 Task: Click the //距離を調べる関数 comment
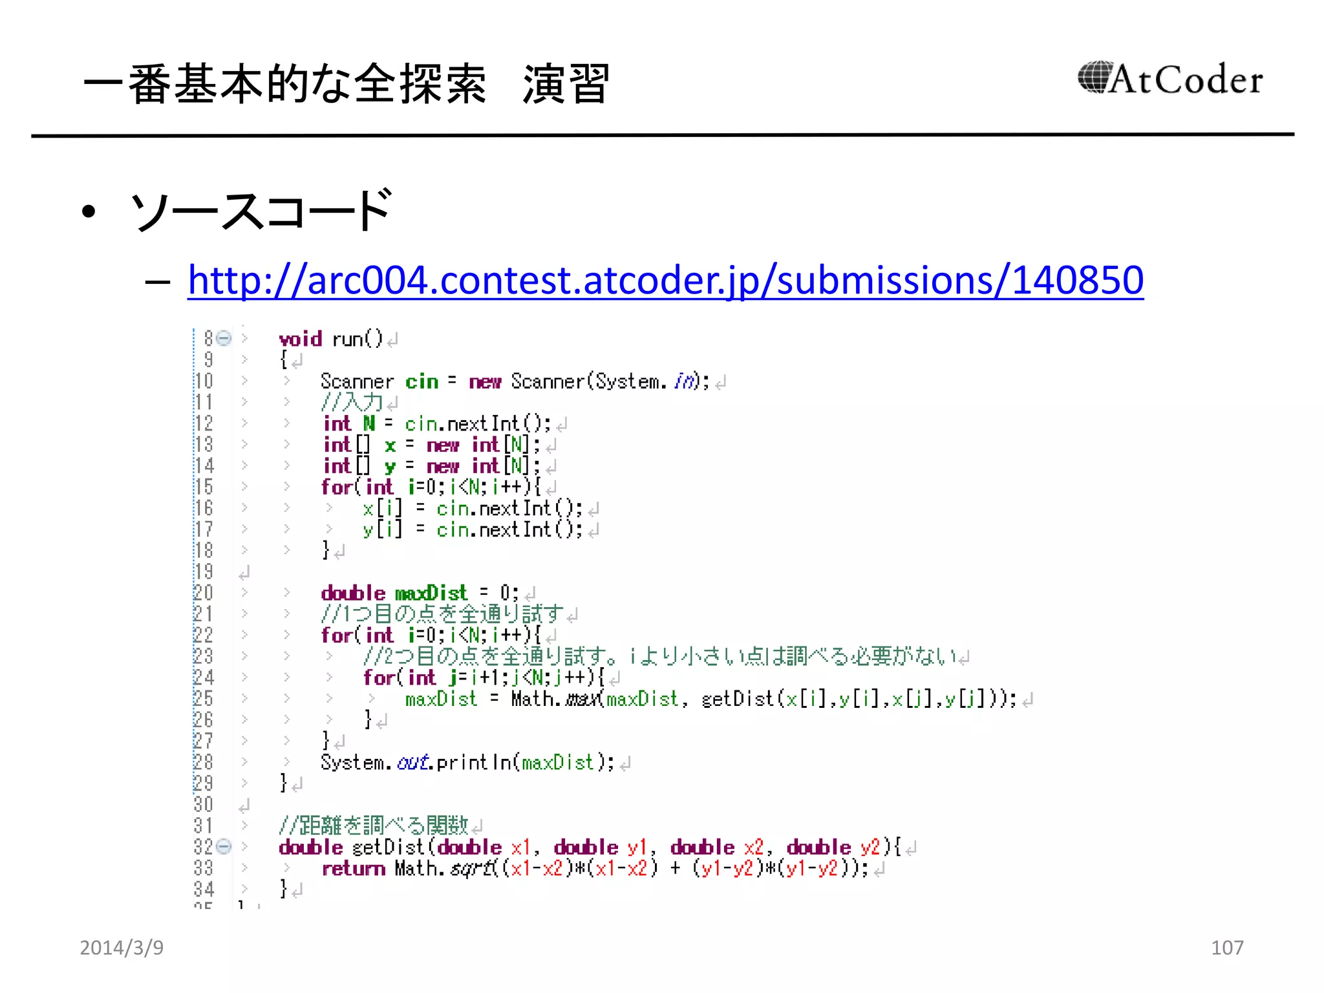point(374,826)
